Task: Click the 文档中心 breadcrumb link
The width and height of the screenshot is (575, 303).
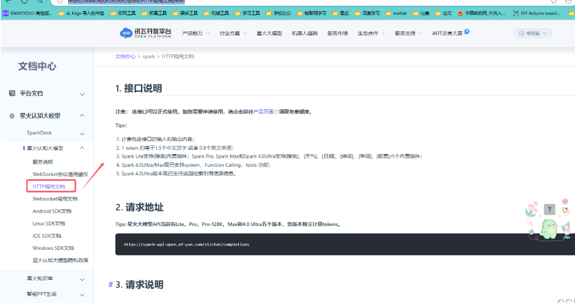Action: click(125, 56)
